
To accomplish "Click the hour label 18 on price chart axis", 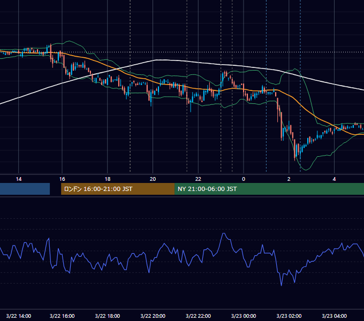I will pyautogui.click(x=108, y=179).
